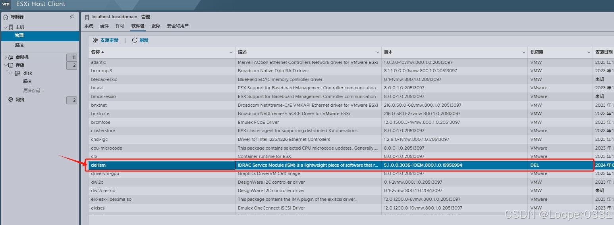
Task: Sort by the 安装日期 column header
Action: [604, 52]
